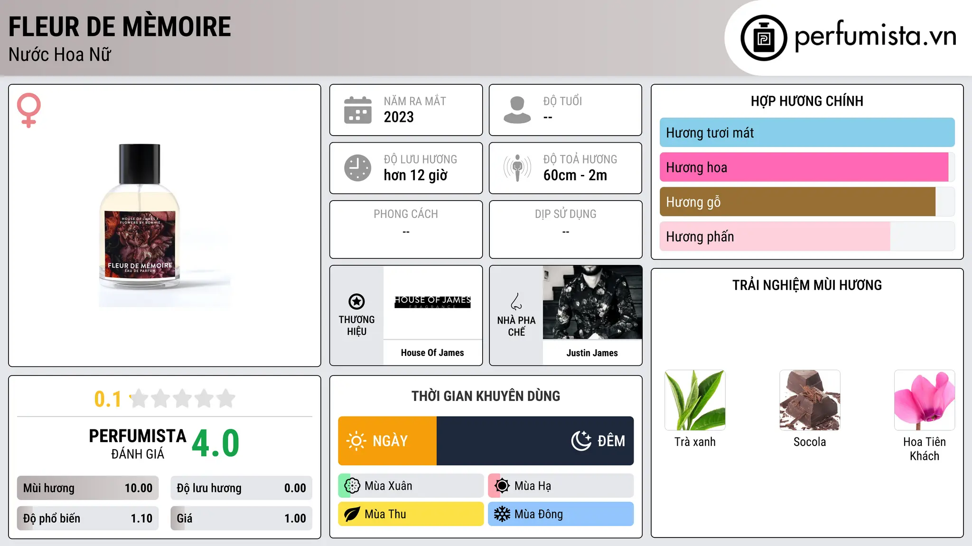Viewport: 972px width, 546px height.
Task: Click the flower icon for Mùa Xuân
Action: 352,486
